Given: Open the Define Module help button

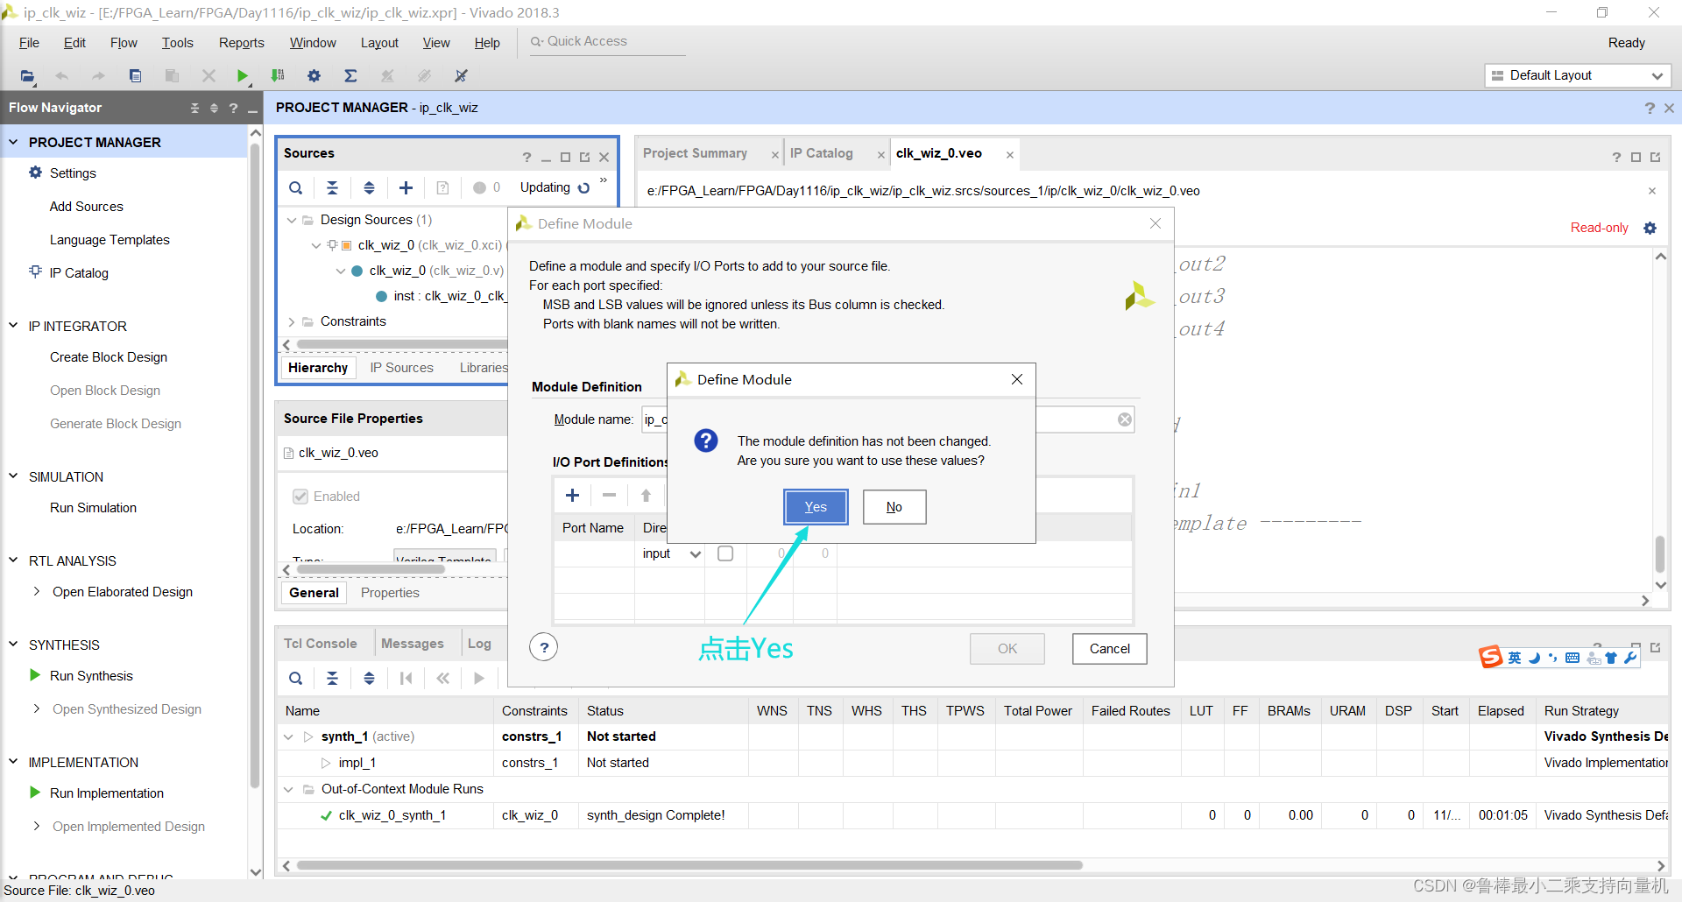Looking at the screenshot, I should 544,648.
